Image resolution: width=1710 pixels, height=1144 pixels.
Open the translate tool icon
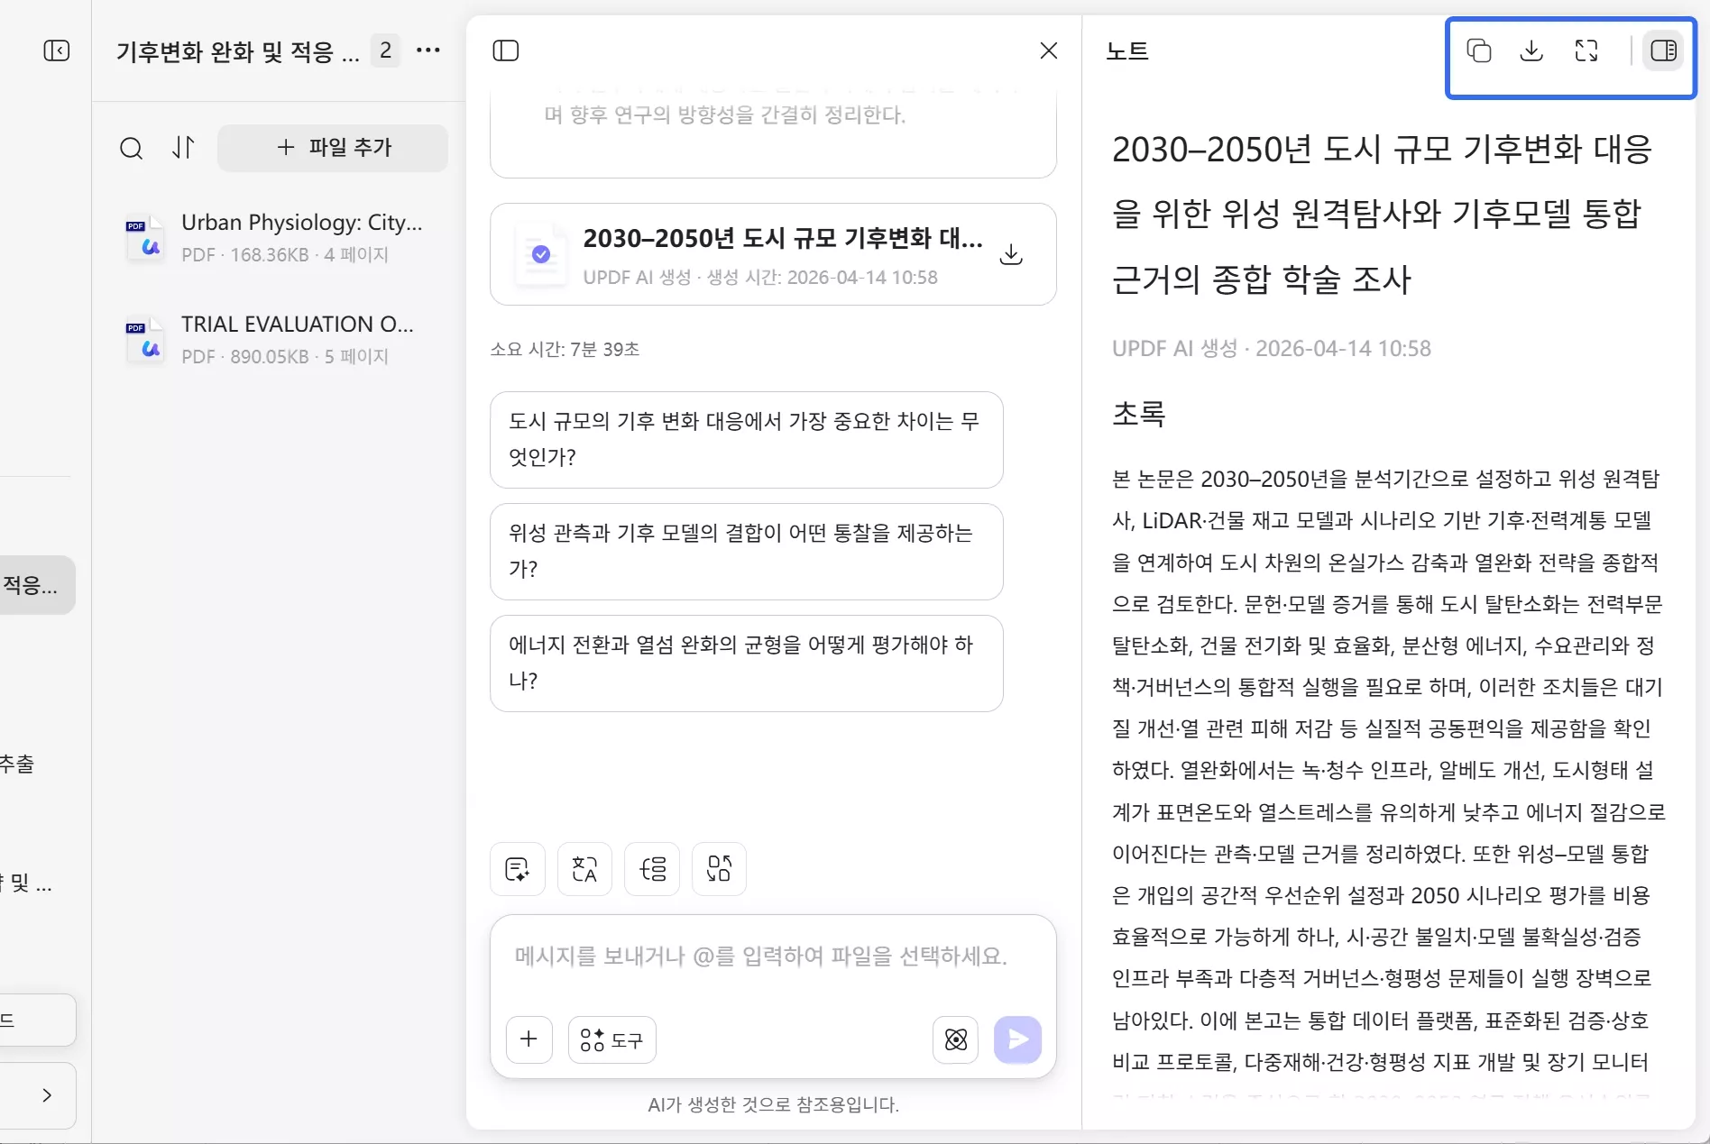pos(584,868)
